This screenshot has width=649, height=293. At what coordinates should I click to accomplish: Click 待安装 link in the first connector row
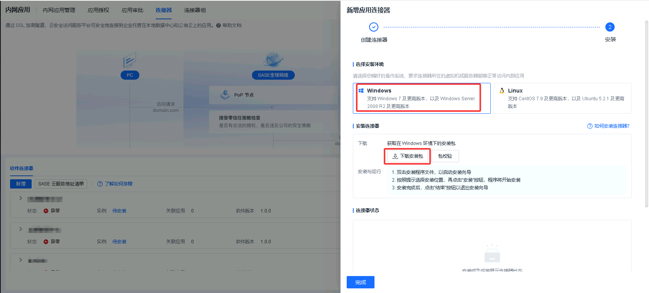119,211
